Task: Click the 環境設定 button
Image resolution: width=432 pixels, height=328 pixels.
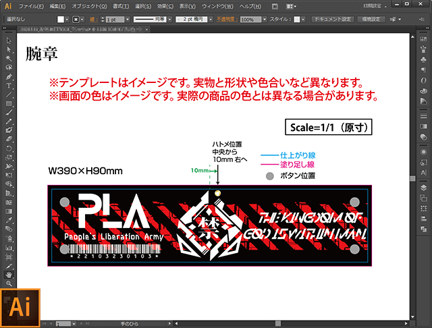Action: [371, 20]
